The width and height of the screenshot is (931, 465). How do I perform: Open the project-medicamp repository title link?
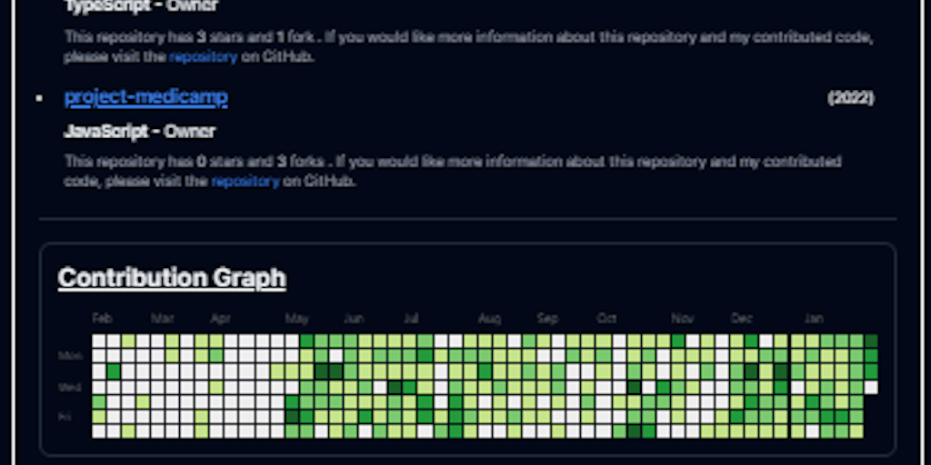145,97
